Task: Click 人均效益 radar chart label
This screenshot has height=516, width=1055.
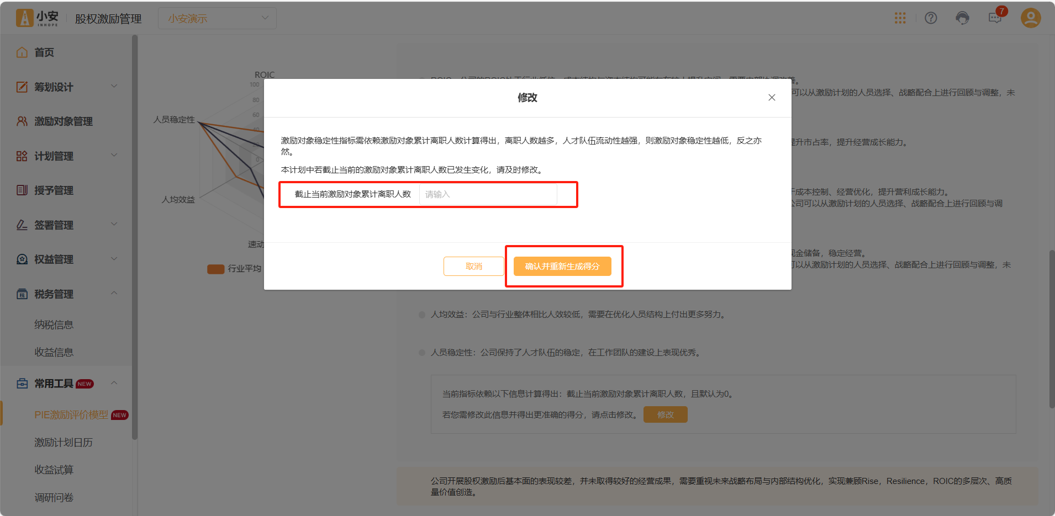Action: click(x=178, y=199)
